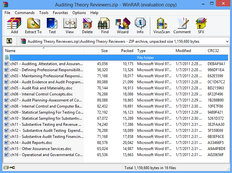Sort by Type column header

154,51
